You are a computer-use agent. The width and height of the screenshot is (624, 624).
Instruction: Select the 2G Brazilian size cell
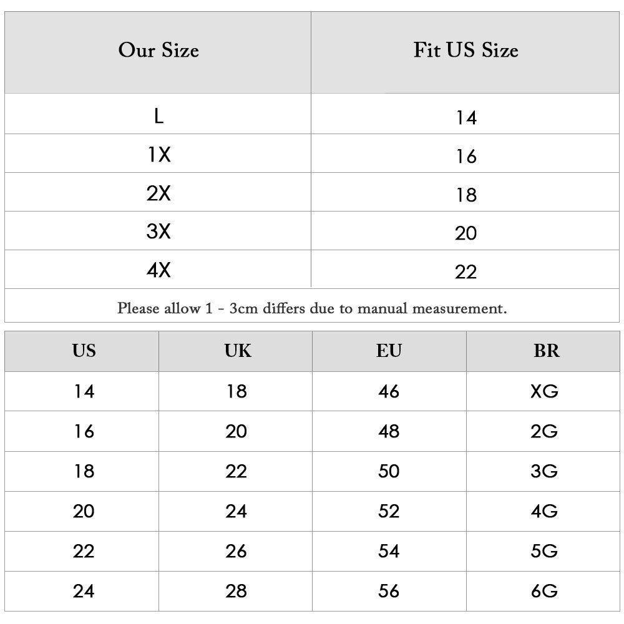pos(544,431)
